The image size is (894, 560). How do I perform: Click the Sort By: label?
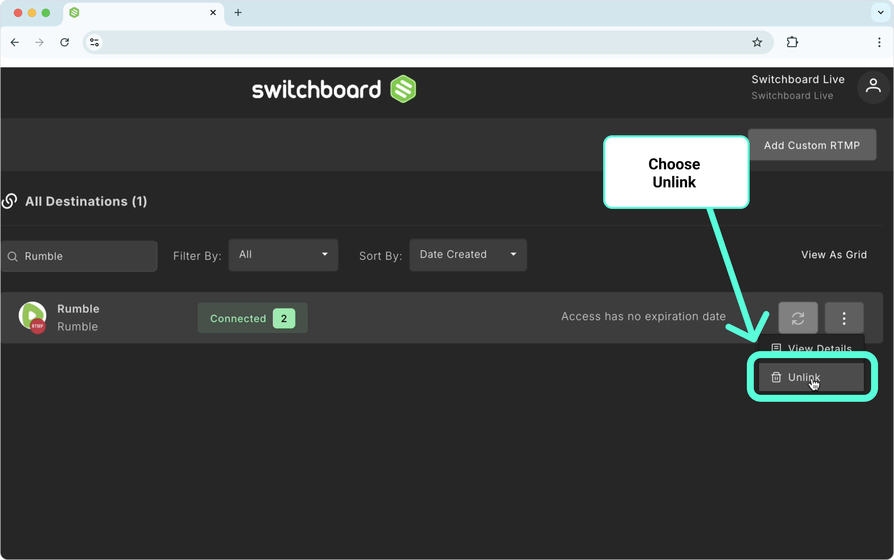tap(381, 256)
